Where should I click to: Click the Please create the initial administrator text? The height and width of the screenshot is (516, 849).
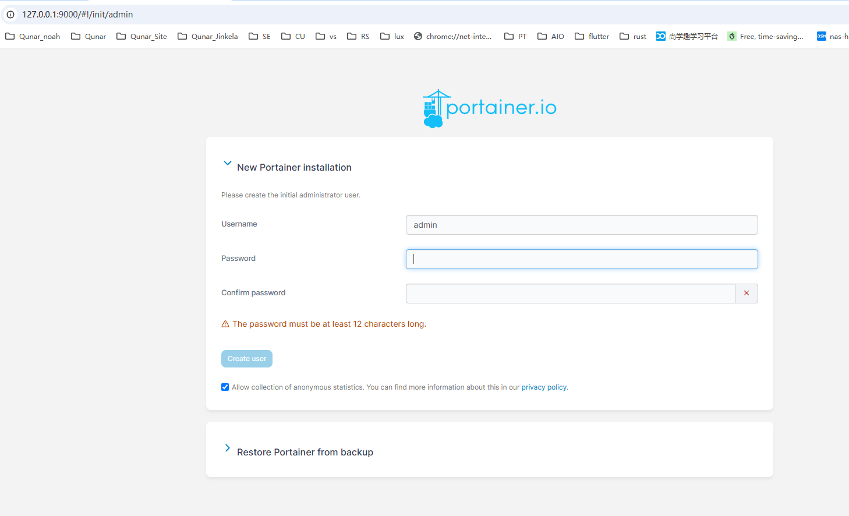pyautogui.click(x=291, y=195)
